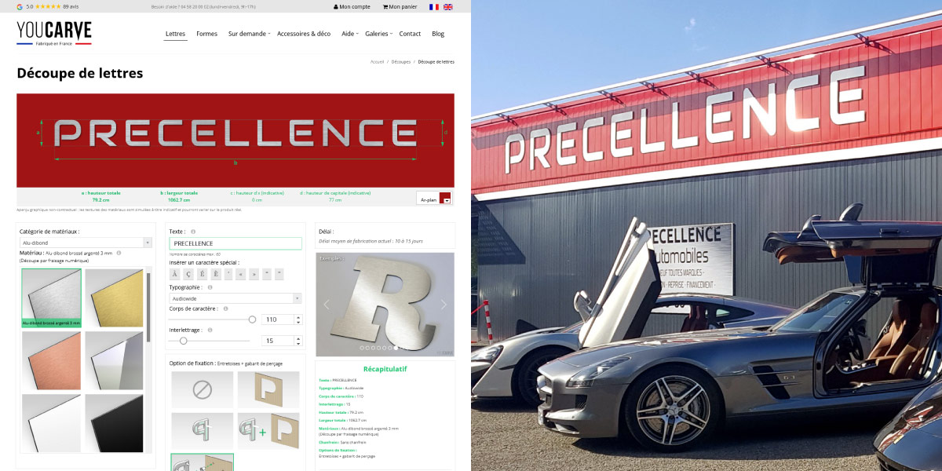This screenshot has width=942, height=471.
Task: Open the Arr-plan background color dropdown
Action: pyautogui.click(x=435, y=199)
